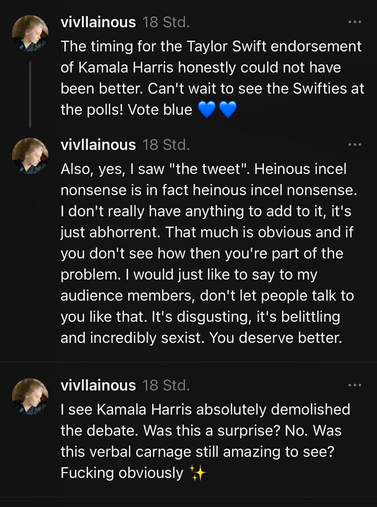Click the Vote blue text in the first post
377x507 pixels.
159,109
